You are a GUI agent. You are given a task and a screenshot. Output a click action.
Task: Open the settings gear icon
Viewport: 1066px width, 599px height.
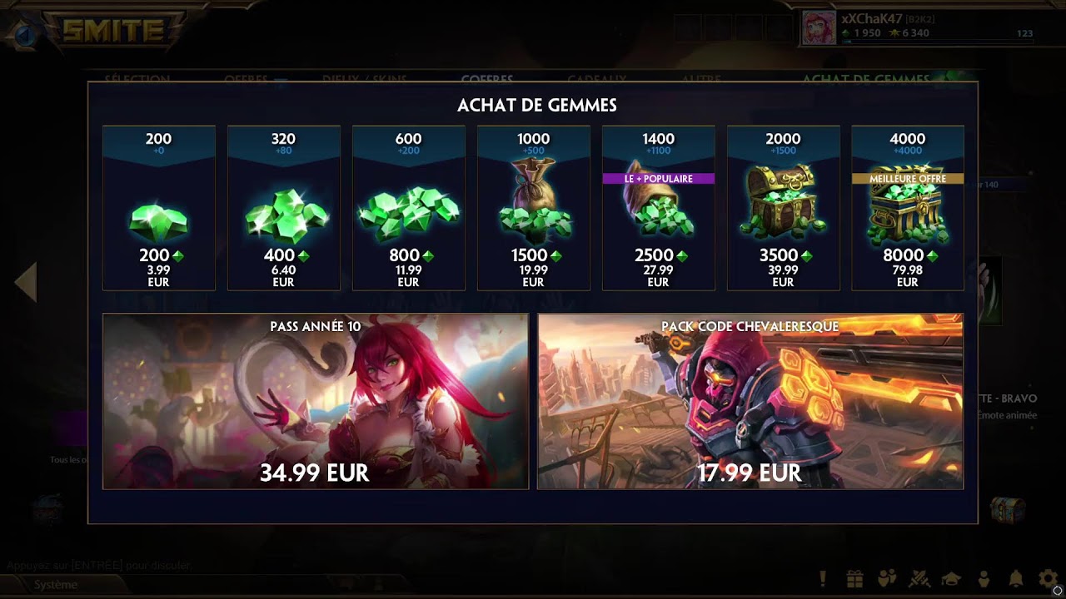(x=1049, y=578)
